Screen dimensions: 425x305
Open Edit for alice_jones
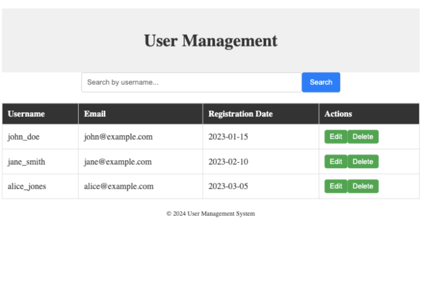336,186
